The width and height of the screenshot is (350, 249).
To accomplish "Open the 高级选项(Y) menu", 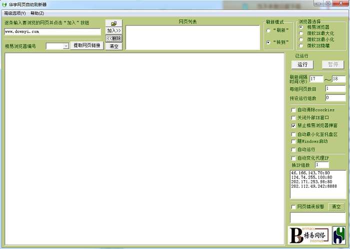I will point(15,13).
